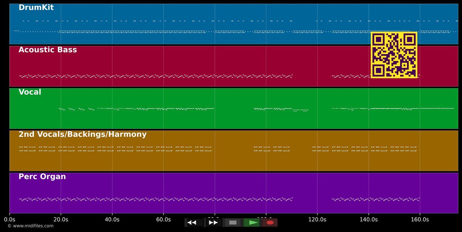Jump to the 120.0s timeline marker
The height and width of the screenshot is (232, 462).
317,219
